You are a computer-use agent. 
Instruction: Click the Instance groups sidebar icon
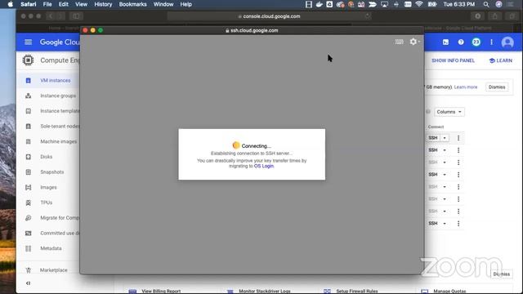[x=29, y=96]
